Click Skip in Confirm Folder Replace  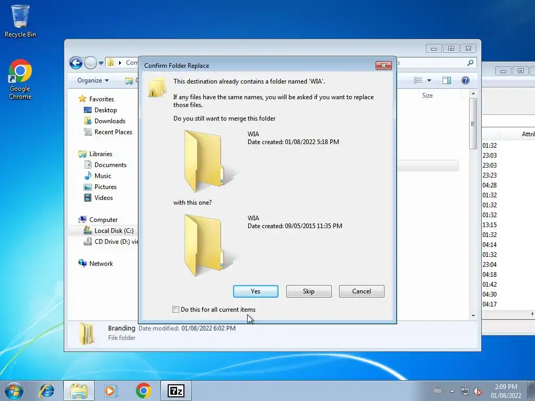point(309,291)
